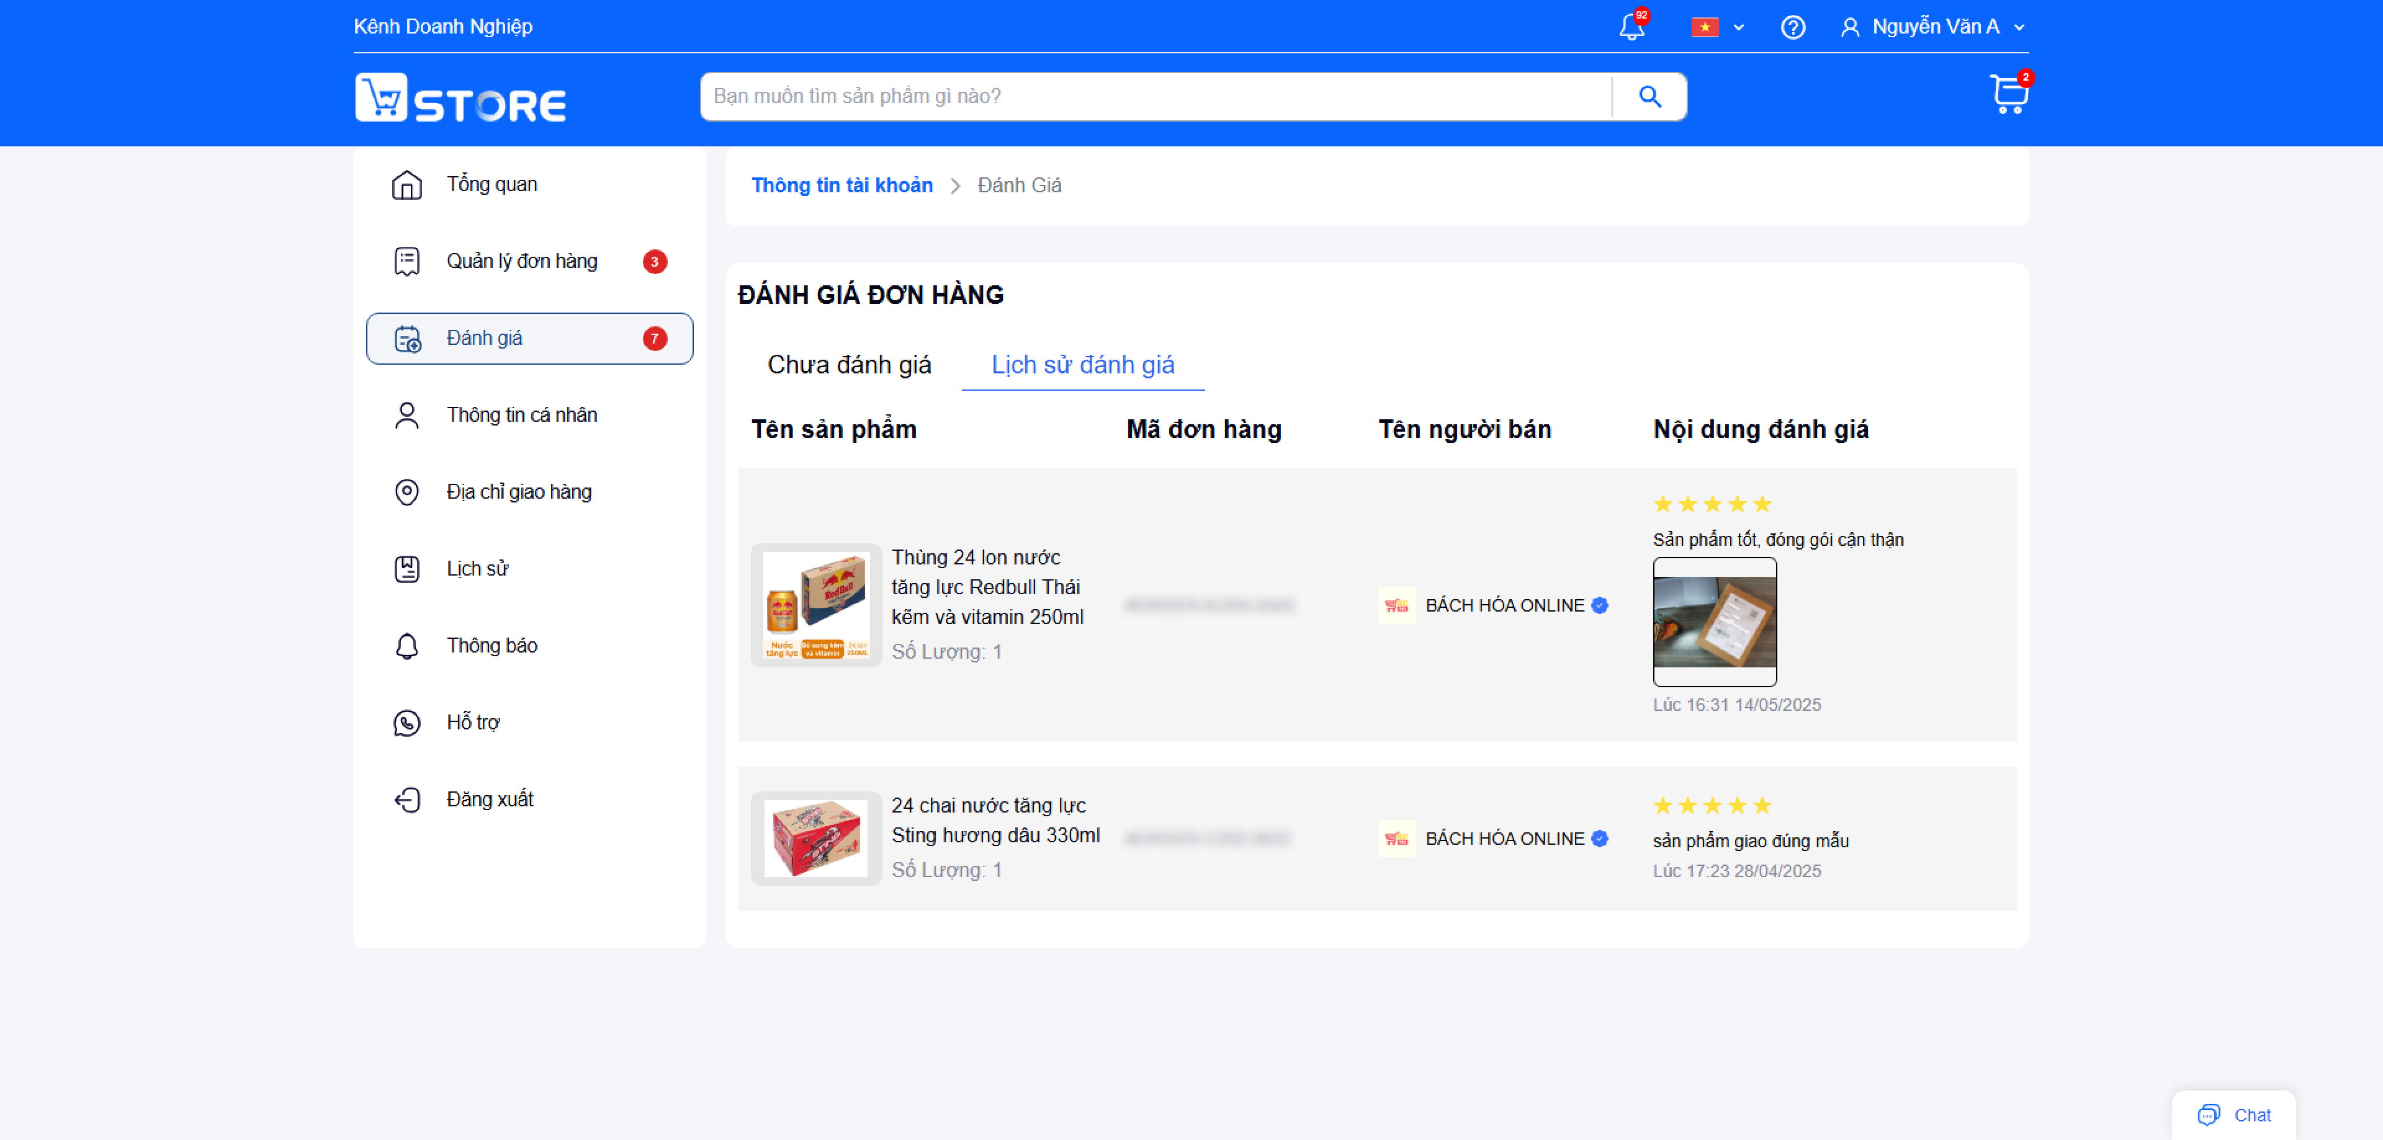Open Quản lý đơn hàng menu item
Viewport: 2383px width, 1140px height.
(529, 261)
